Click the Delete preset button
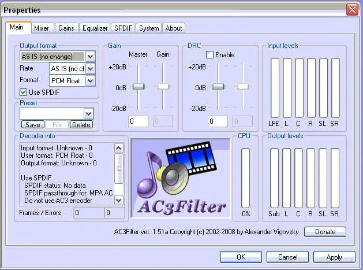 (81, 124)
